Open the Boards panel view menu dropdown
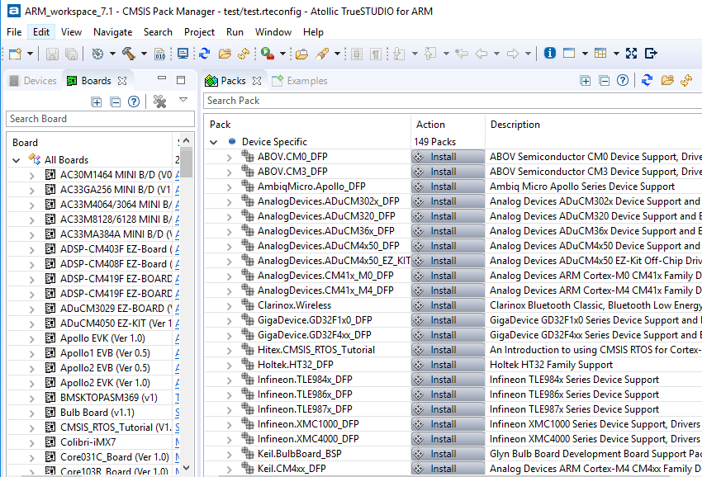 (183, 100)
